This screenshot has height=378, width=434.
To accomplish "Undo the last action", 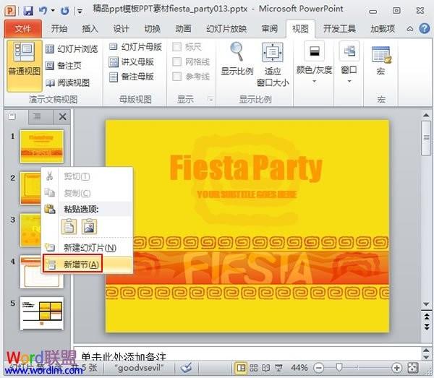I will point(43,11).
